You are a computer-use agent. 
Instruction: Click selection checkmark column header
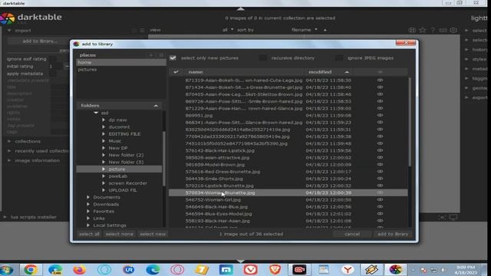coord(176,72)
